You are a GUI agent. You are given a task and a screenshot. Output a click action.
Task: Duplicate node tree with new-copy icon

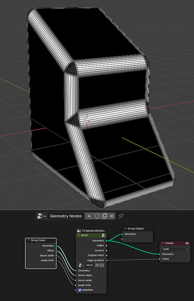tap(105, 216)
